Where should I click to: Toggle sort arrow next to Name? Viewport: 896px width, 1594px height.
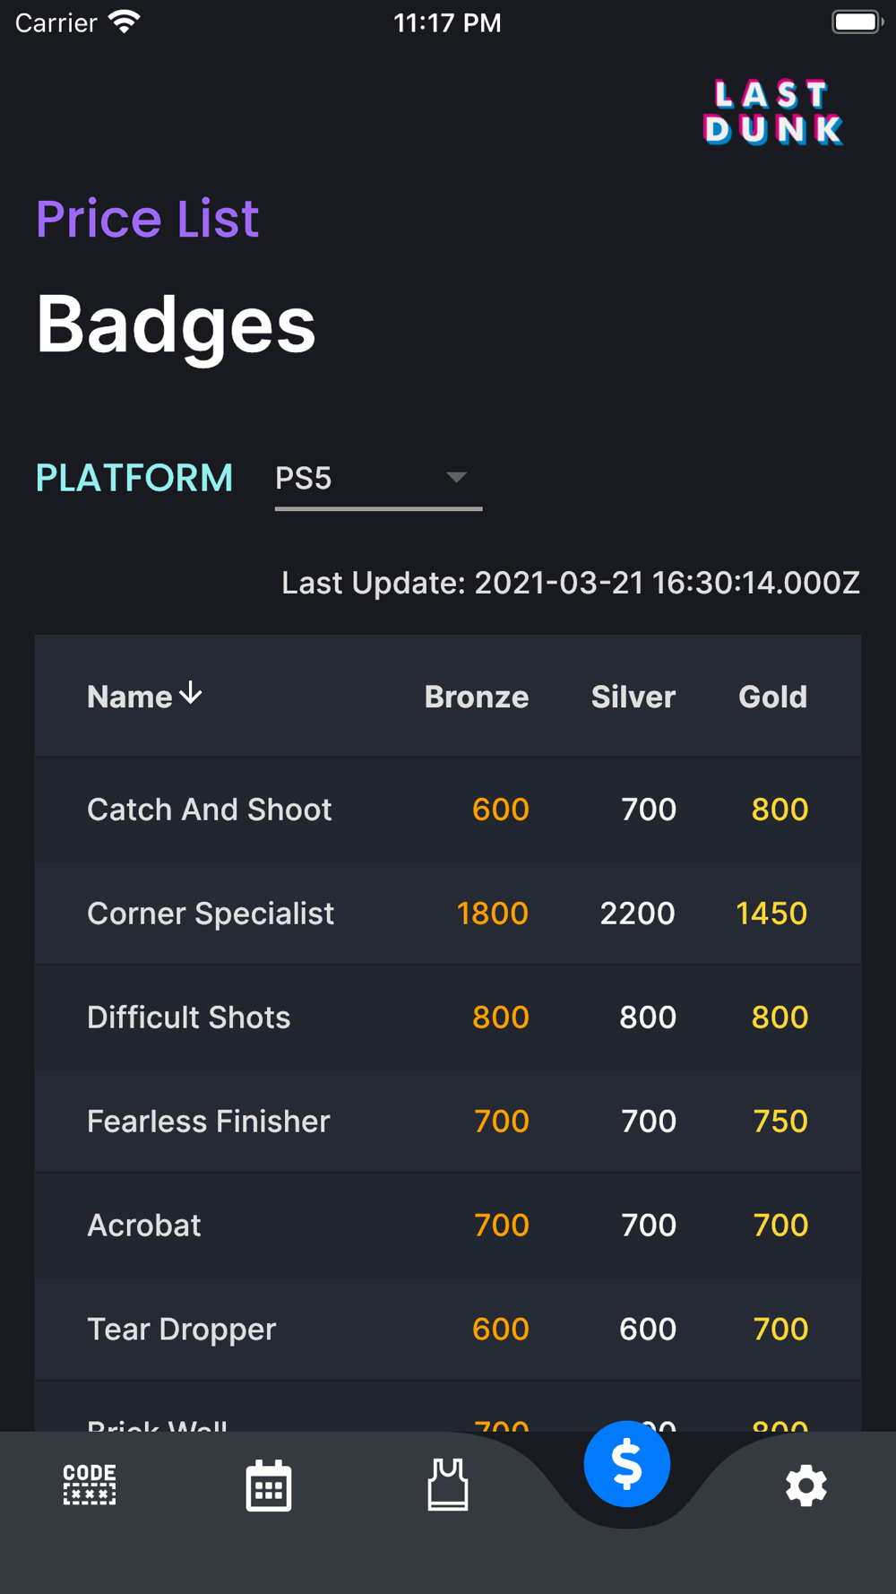tap(191, 693)
